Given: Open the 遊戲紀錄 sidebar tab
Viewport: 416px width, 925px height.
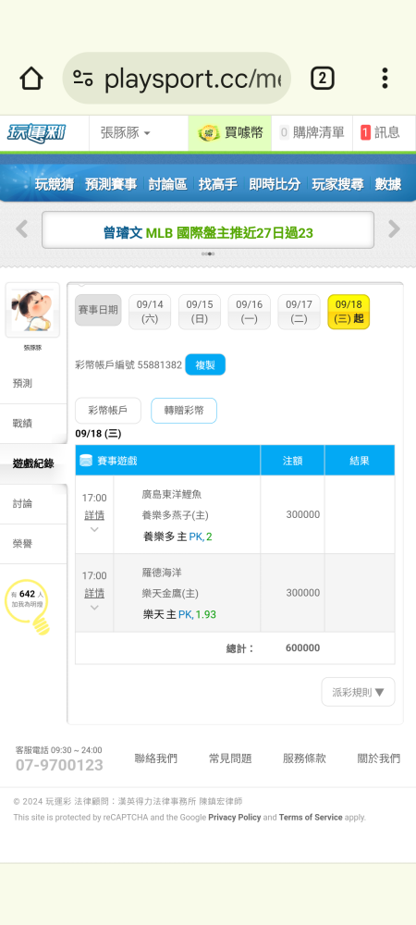Looking at the screenshot, I should tap(33, 463).
